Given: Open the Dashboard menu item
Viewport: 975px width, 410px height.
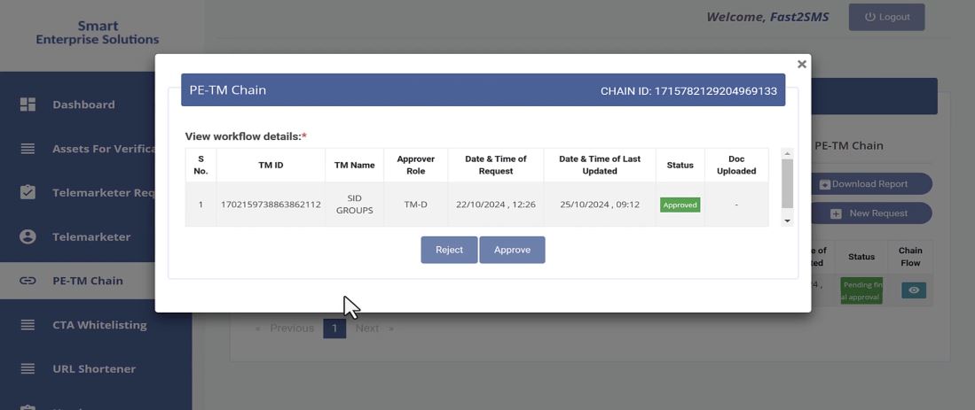Looking at the screenshot, I should coord(83,104).
